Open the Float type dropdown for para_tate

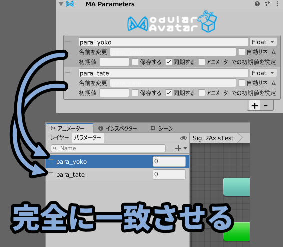click(263, 73)
